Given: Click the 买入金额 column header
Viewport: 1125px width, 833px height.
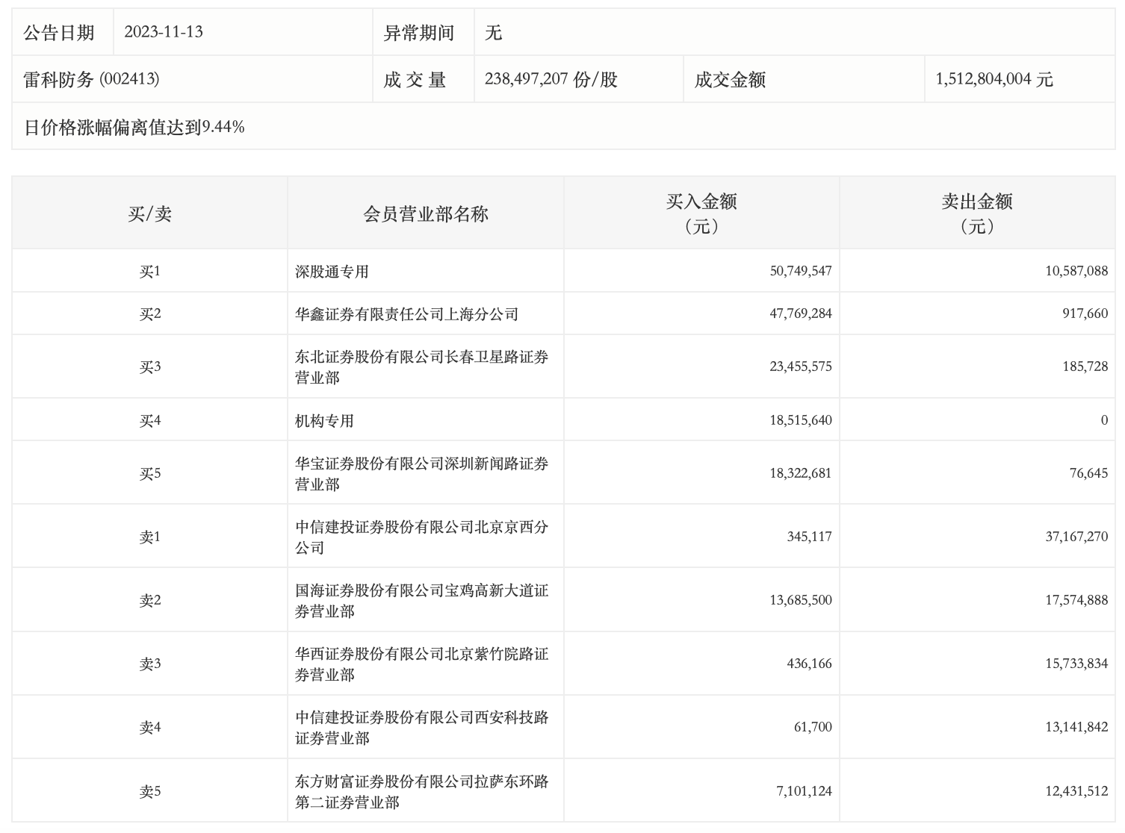Looking at the screenshot, I should 701,213.
